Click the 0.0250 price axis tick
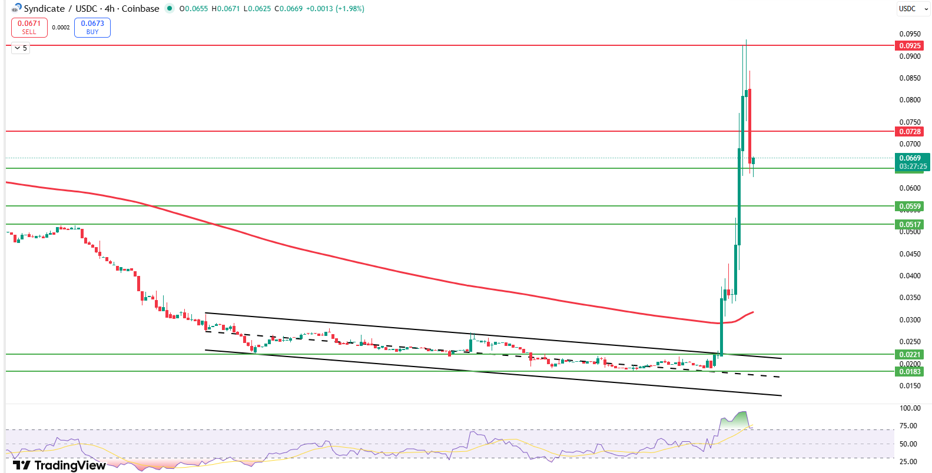932x473 pixels. coord(910,342)
